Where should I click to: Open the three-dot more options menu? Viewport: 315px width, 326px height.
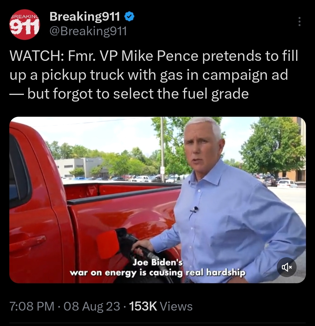click(299, 22)
